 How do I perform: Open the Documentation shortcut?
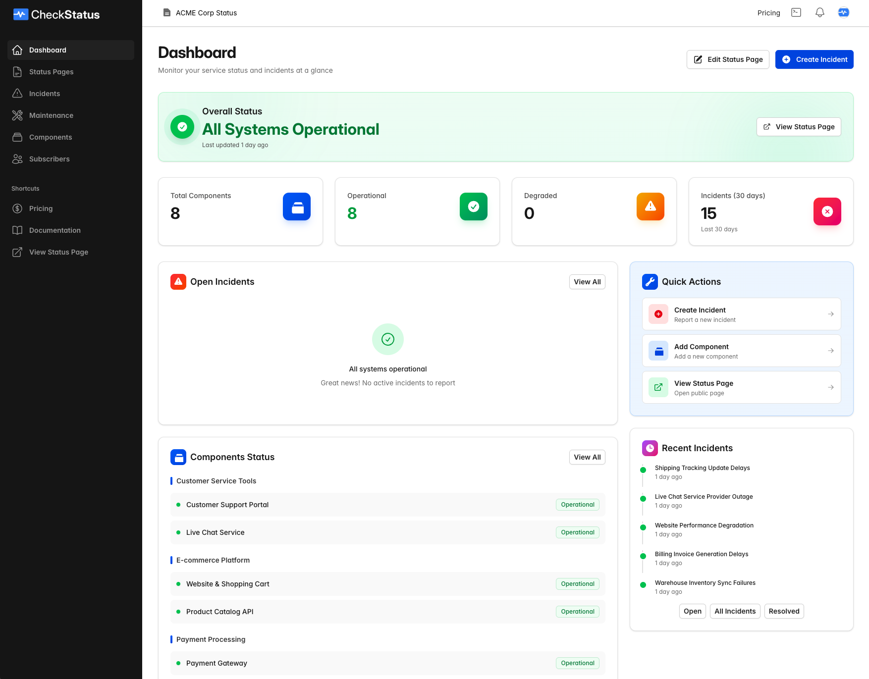click(x=71, y=230)
